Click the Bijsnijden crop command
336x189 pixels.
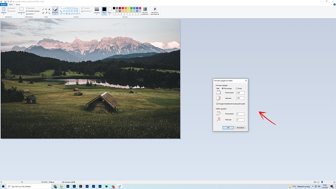click(30, 8)
